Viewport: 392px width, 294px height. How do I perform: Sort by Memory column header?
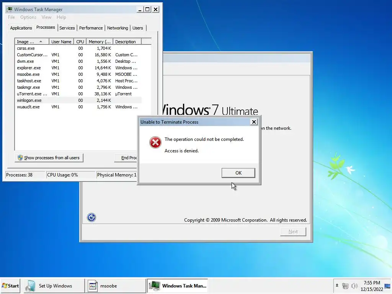point(100,42)
